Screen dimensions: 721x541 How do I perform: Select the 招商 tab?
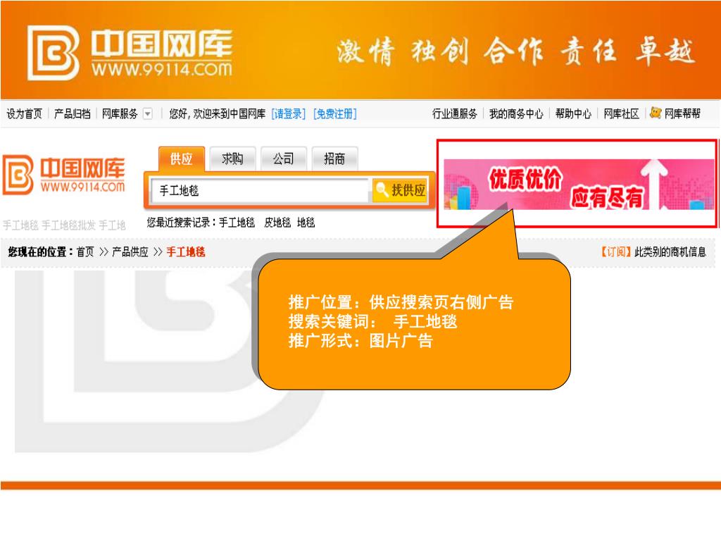334,158
